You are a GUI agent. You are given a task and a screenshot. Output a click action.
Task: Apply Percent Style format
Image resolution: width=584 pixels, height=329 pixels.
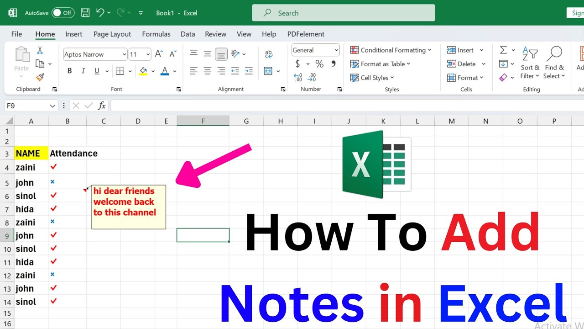click(319, 64)
